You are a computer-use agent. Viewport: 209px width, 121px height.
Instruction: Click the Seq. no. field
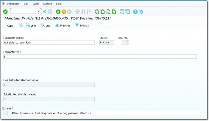click(x=125, y=43)
